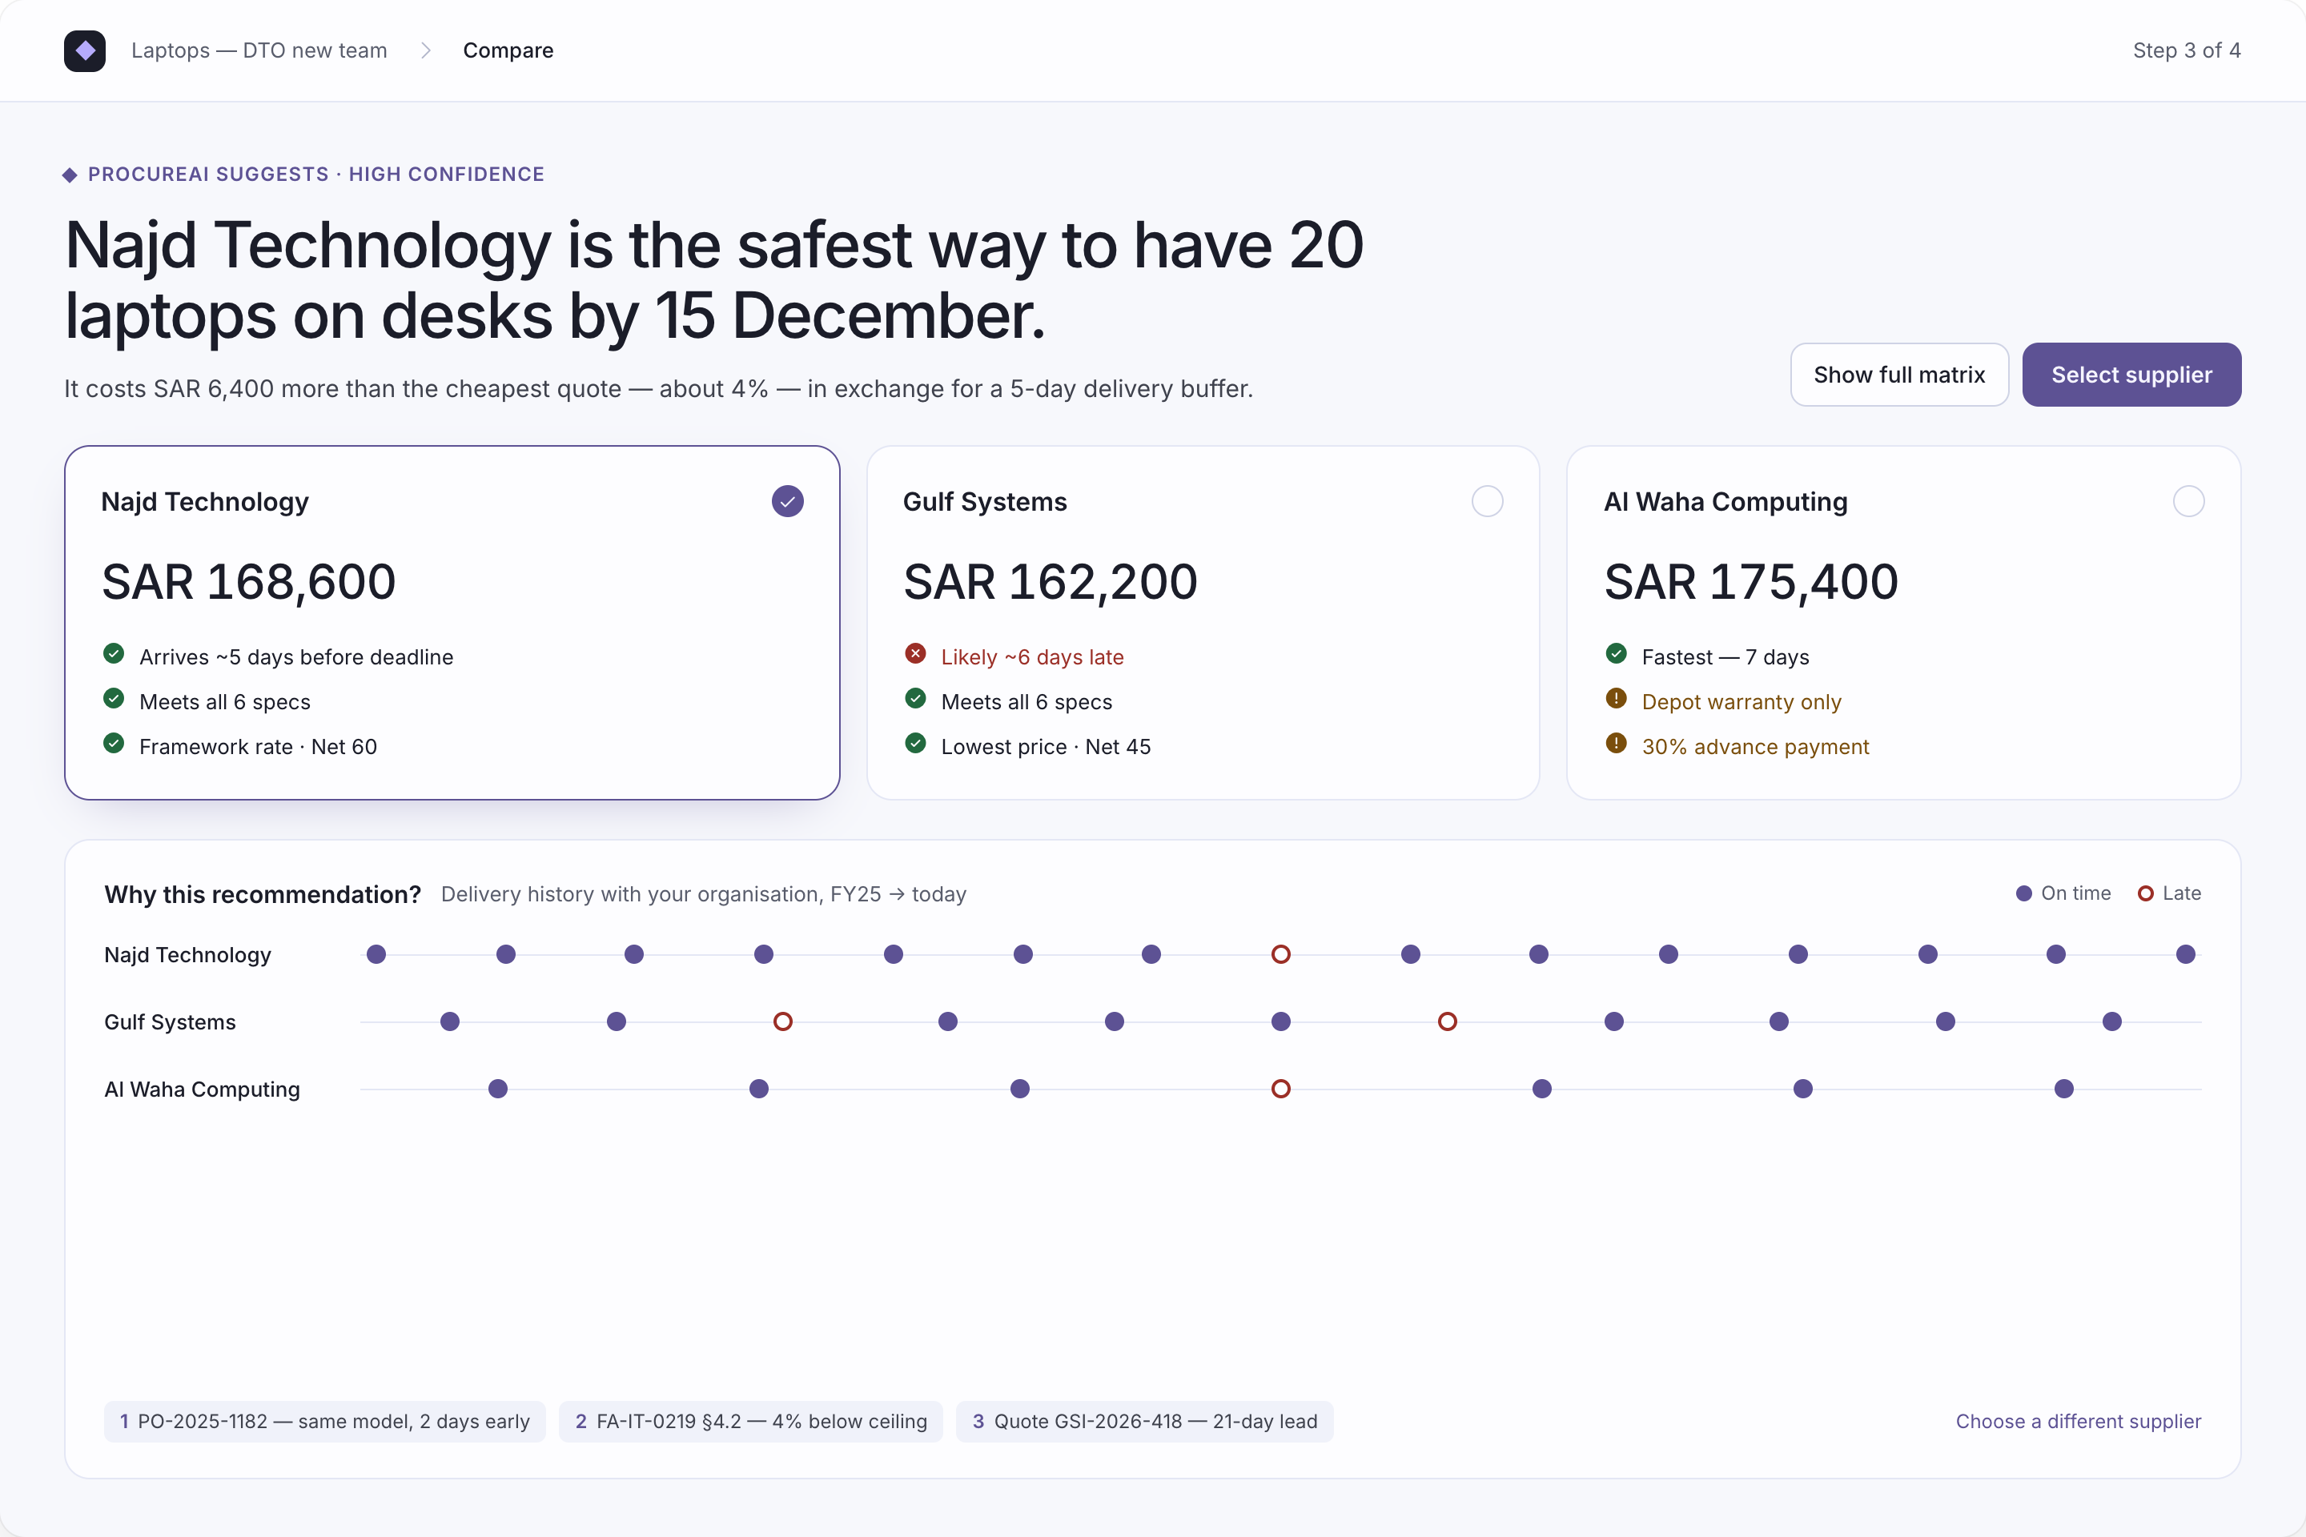Click the small diamond icon beside 'ProcureAI suggests'

click(x=70, y=175)
